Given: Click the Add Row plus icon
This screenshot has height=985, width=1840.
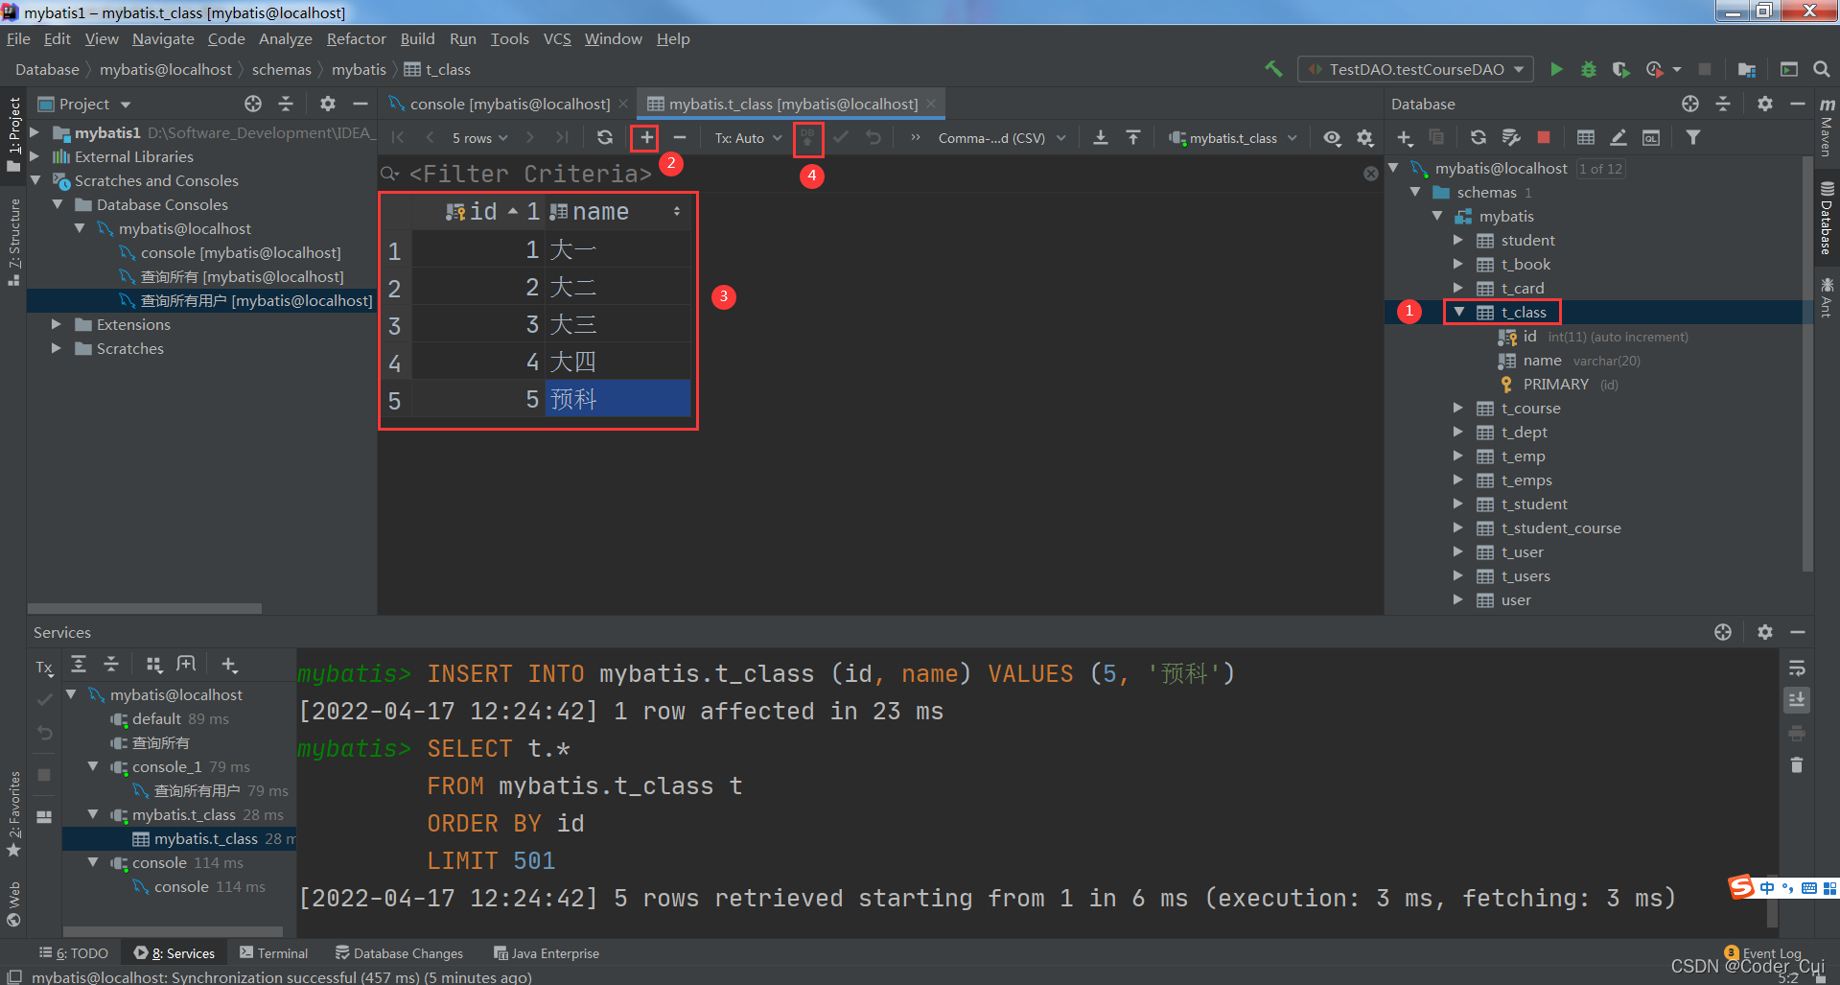Looking at the screenshot, I should 646,138.
